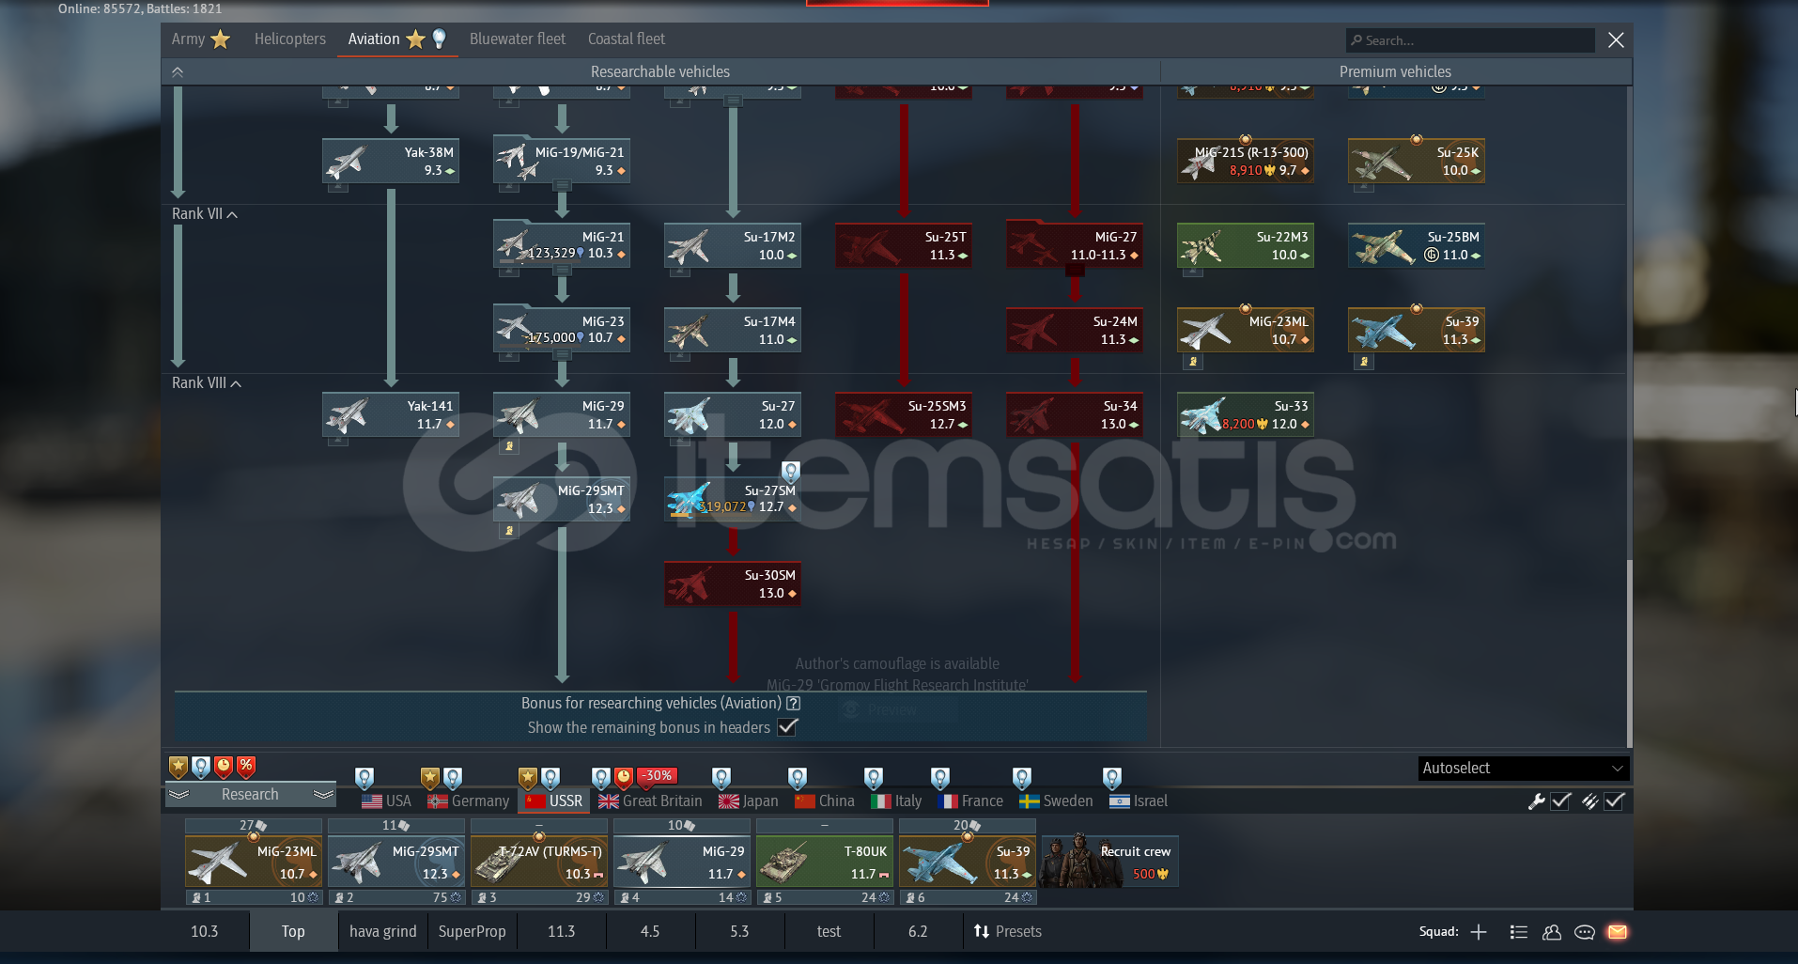Click the lightbulb badge above Israel
The image size is (1798, 964).
(1112, 778)
